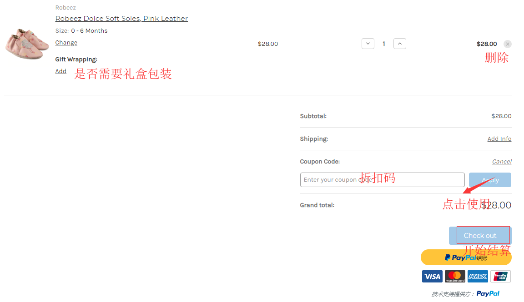Click the UnionPay card icon

pyautogui.click(x=500, y=276)
